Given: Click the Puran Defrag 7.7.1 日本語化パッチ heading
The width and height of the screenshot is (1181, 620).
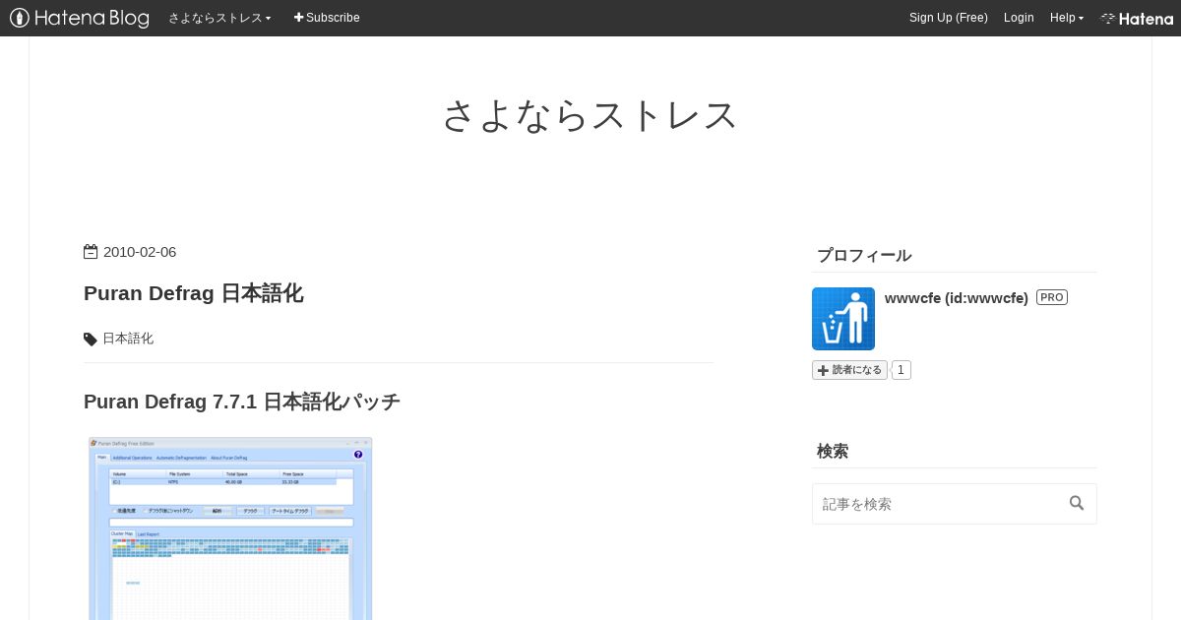Looking at the screenshot, I should point(242,402).
